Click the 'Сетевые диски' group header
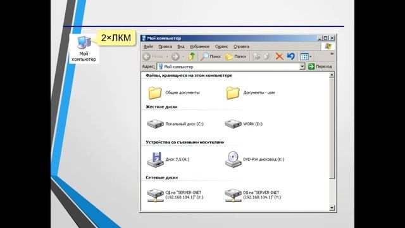Screen dimensions: 405x228 point(162,177)
